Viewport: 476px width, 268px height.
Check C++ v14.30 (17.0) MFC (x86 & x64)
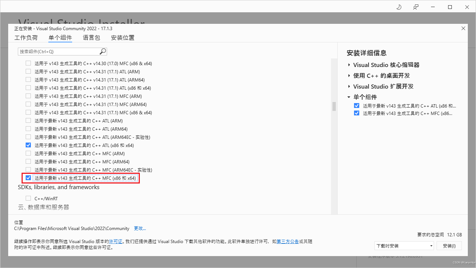pos(28,63)
